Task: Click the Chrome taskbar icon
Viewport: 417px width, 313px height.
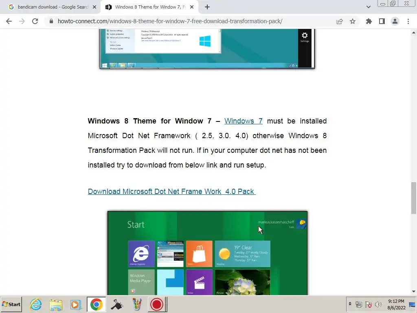Action: coord(96,304)
